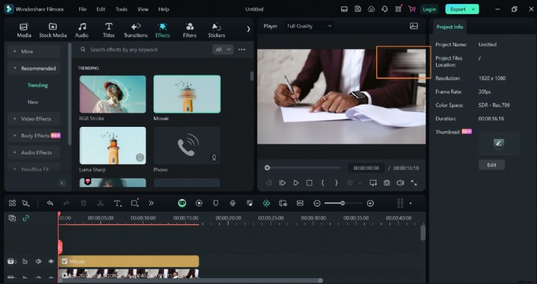537x284 pixels.
Task: Expand the Audio Effects category
Action: click(34, 152)
